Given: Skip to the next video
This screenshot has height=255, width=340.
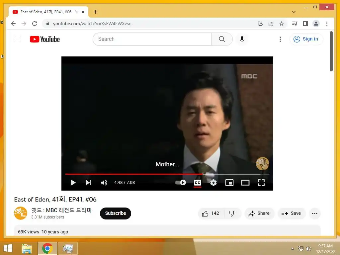Looking at the screenshot, I should 88,183.
